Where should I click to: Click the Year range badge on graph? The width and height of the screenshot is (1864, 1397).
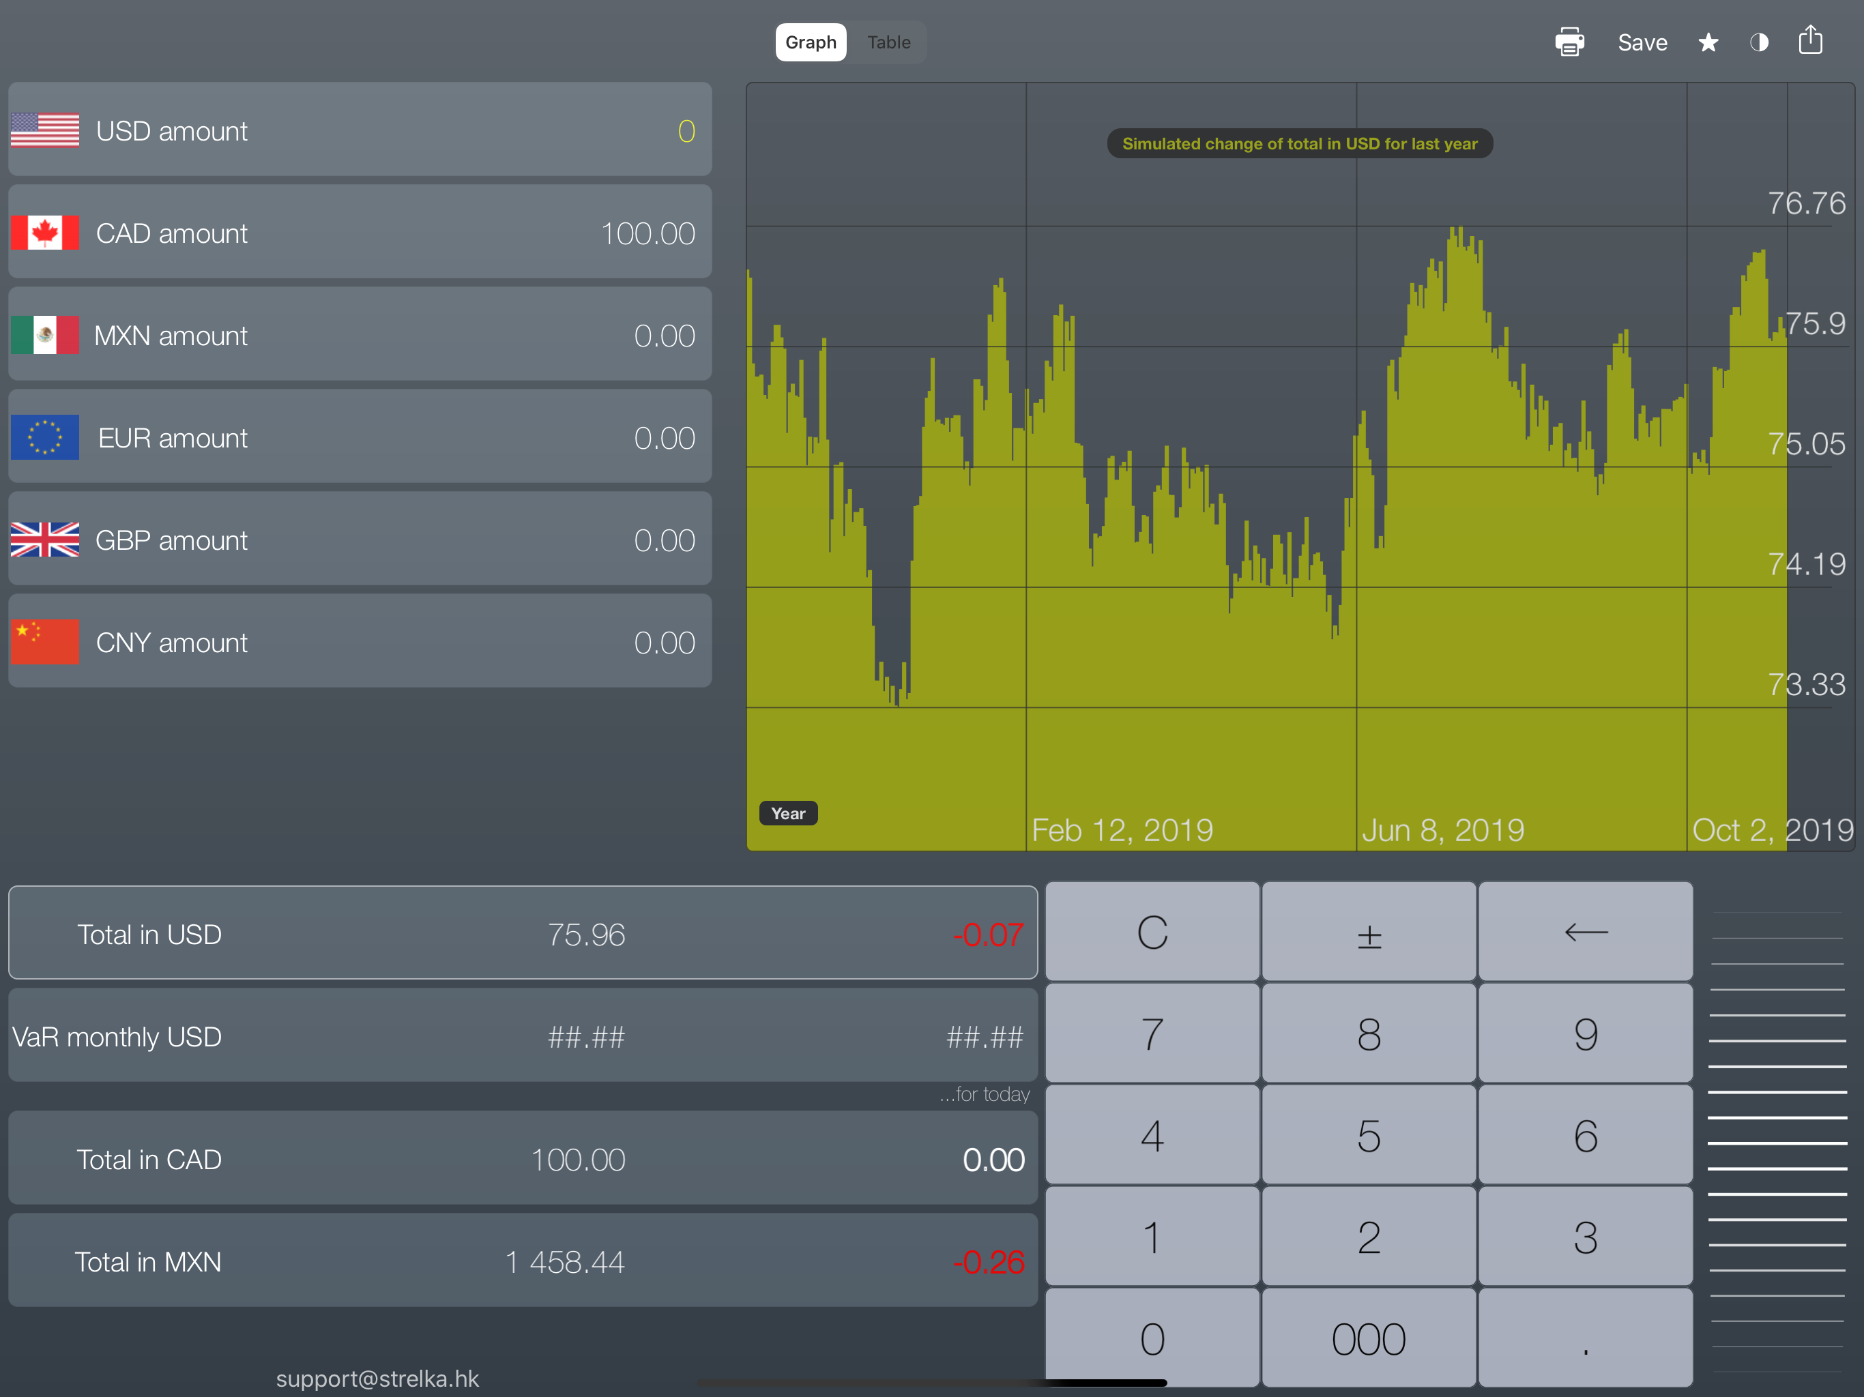point(788,813)
